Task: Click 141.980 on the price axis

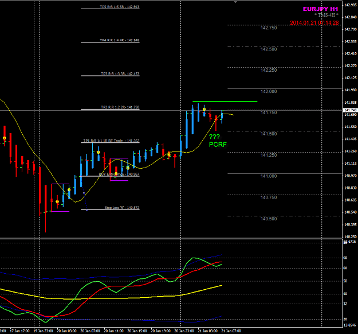Action: 351,90
